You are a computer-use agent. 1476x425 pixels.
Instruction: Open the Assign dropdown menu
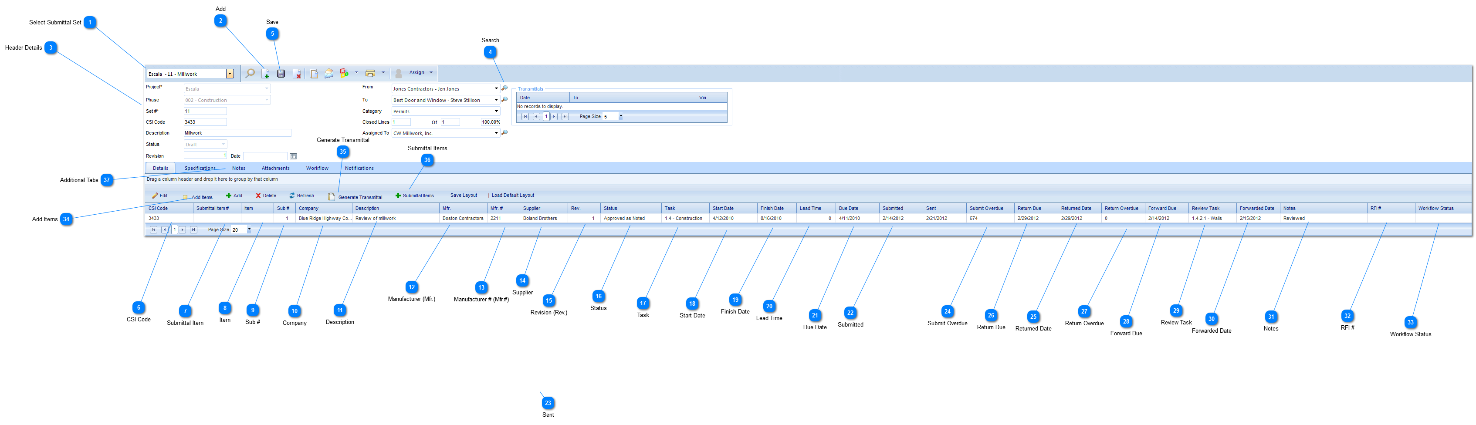point(420,73)
